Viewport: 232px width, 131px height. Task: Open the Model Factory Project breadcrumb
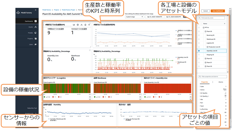pyautogui.click(x=68, y=10)
